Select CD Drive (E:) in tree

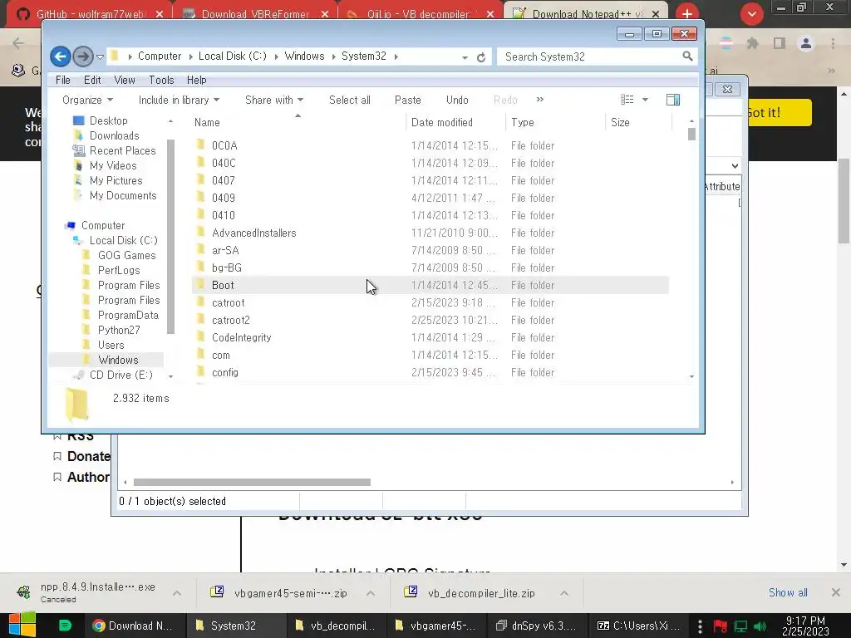pos(121,375)
